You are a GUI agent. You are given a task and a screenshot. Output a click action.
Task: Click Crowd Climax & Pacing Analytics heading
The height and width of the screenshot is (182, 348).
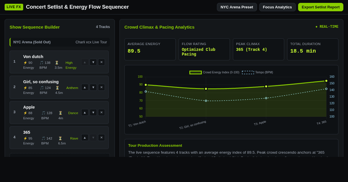coord(159,27)
